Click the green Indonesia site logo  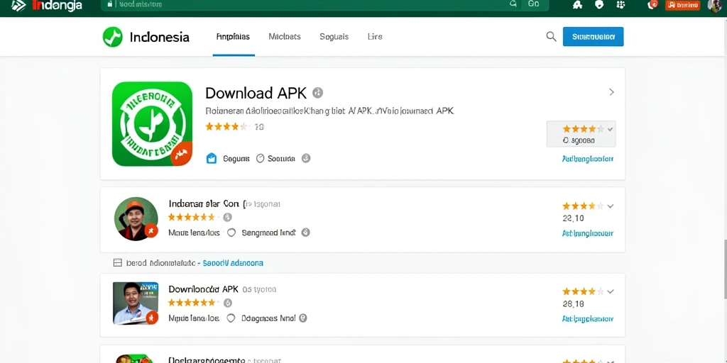(x=113, y=37)
